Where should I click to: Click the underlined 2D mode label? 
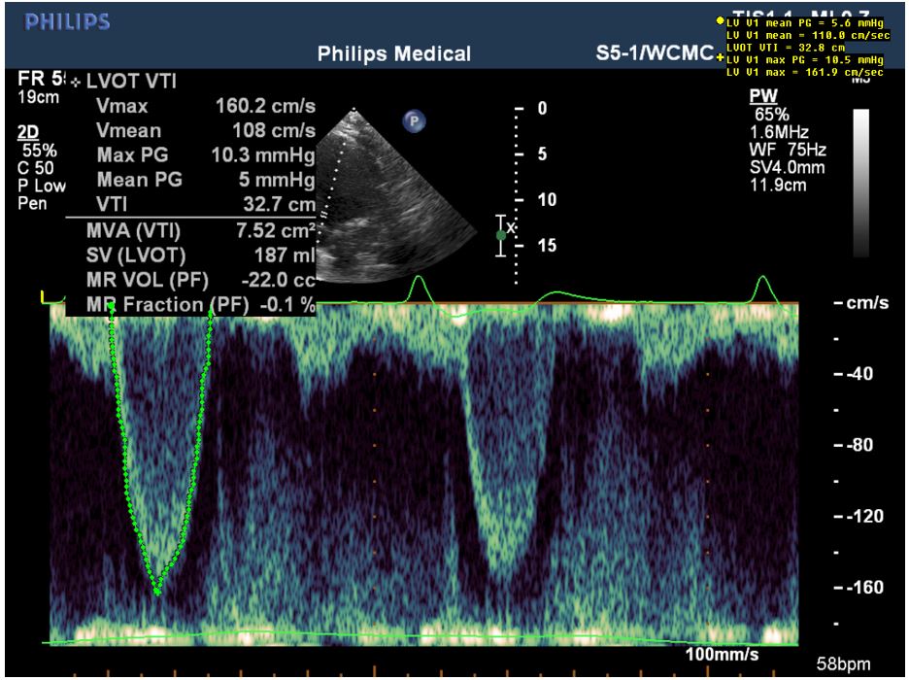pyautogui.click(x=30, y=135)
